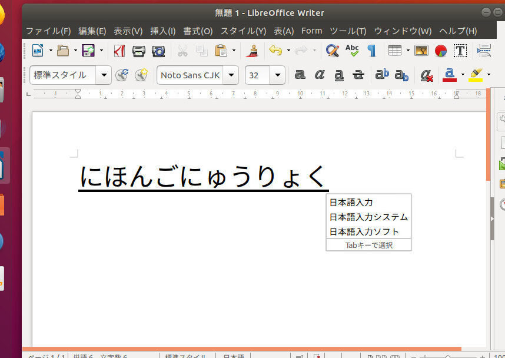Screen dimensions: 505x358
Task: Click the Undo arrow icon
Action: [275, 51]
